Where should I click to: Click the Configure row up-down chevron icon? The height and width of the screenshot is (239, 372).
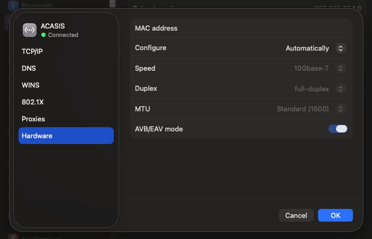pos(341,48)
